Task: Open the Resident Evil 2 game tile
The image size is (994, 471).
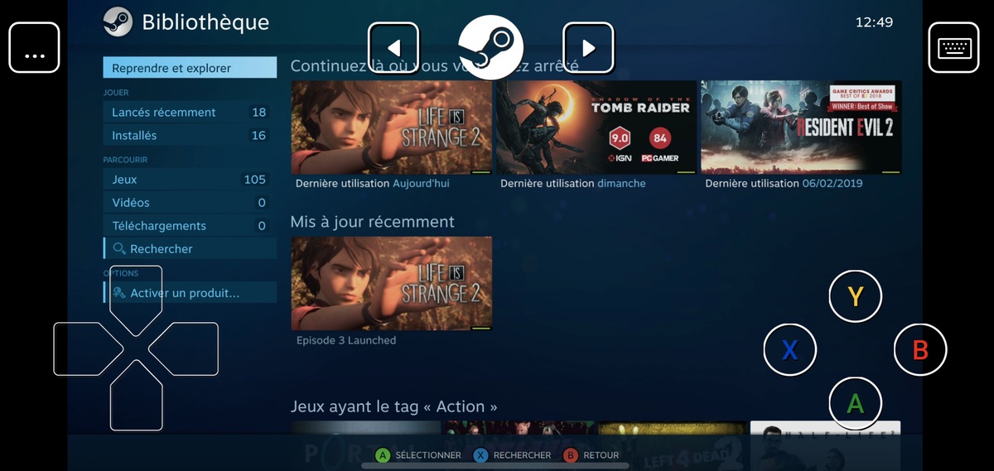Action: (801, 127)
